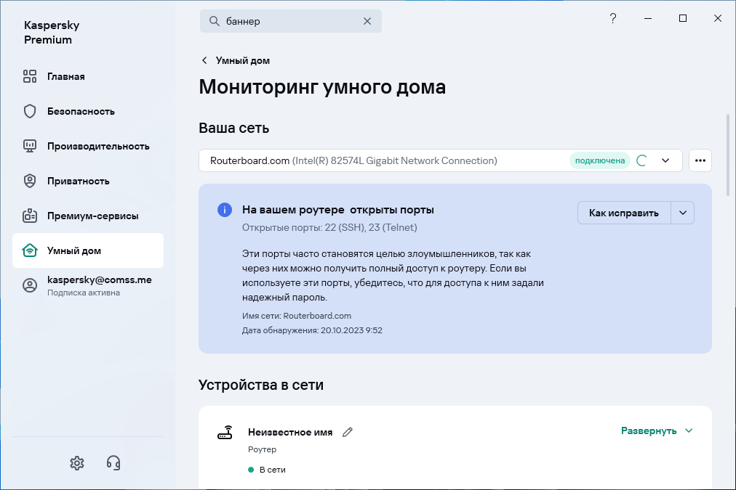The image size is (736, 490).
Task: Click the Неизвестное имя device name
Action: [290, 432]
